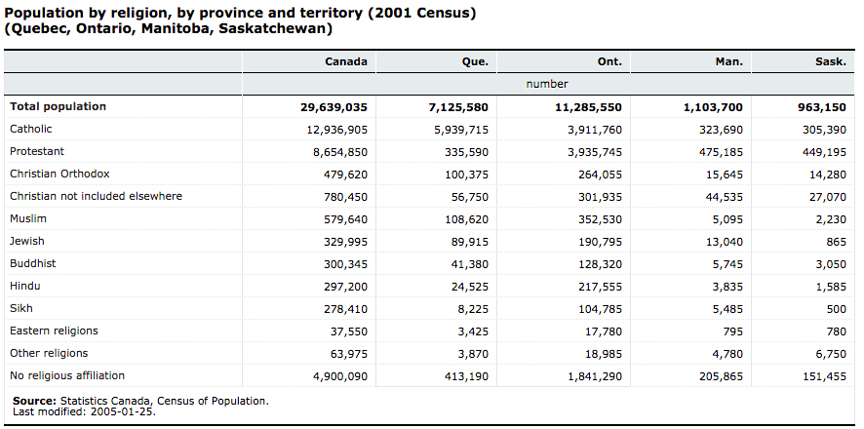Viewport: 864px width, 429px height.
Task: Click the 'Source: Statistics Canada' note
Action: (141, 401)
